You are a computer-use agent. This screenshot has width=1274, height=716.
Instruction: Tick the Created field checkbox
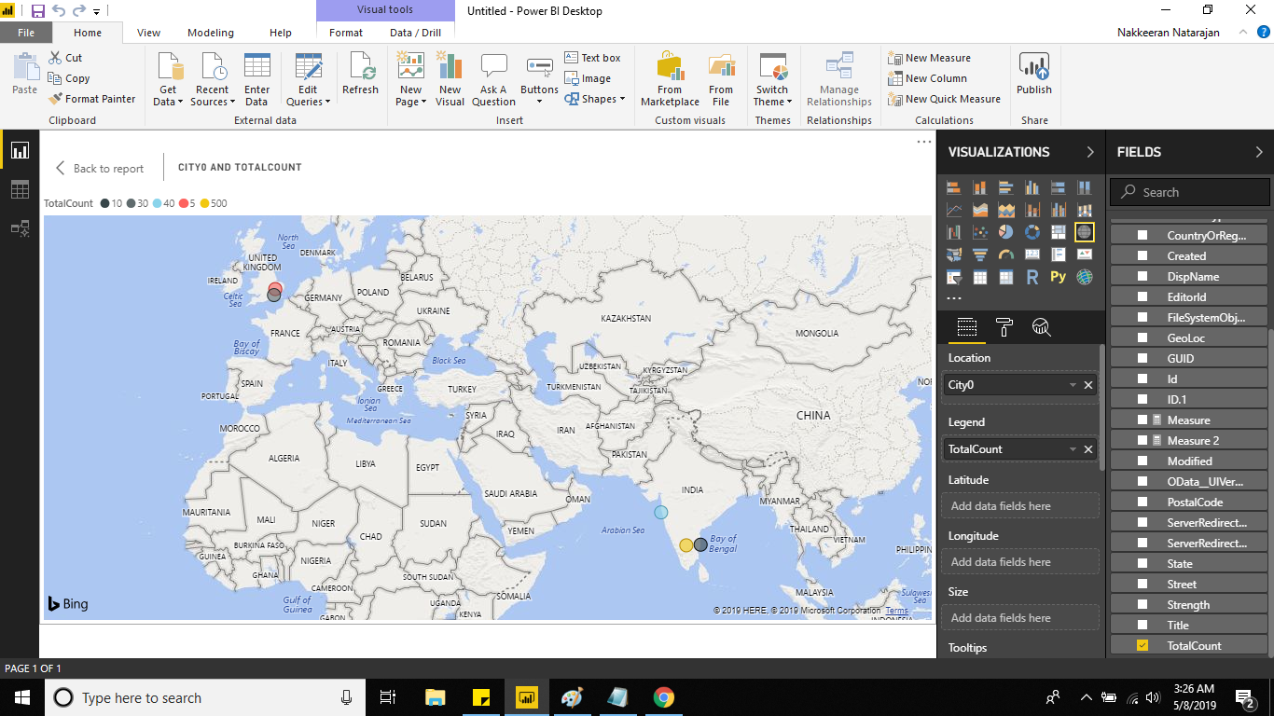coord(1142,255)
